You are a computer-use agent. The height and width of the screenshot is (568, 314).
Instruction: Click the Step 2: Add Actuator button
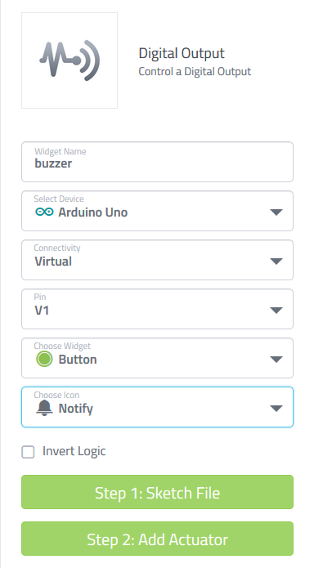(157, 539)
